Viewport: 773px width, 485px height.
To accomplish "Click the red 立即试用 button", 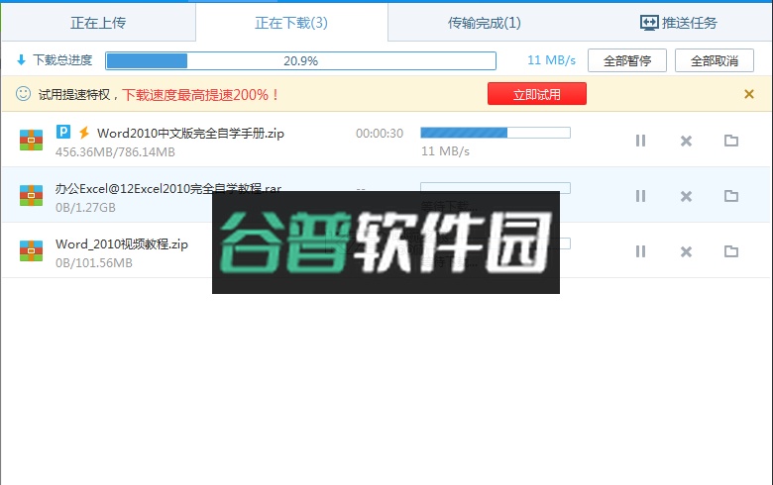I will pos(537,94).
